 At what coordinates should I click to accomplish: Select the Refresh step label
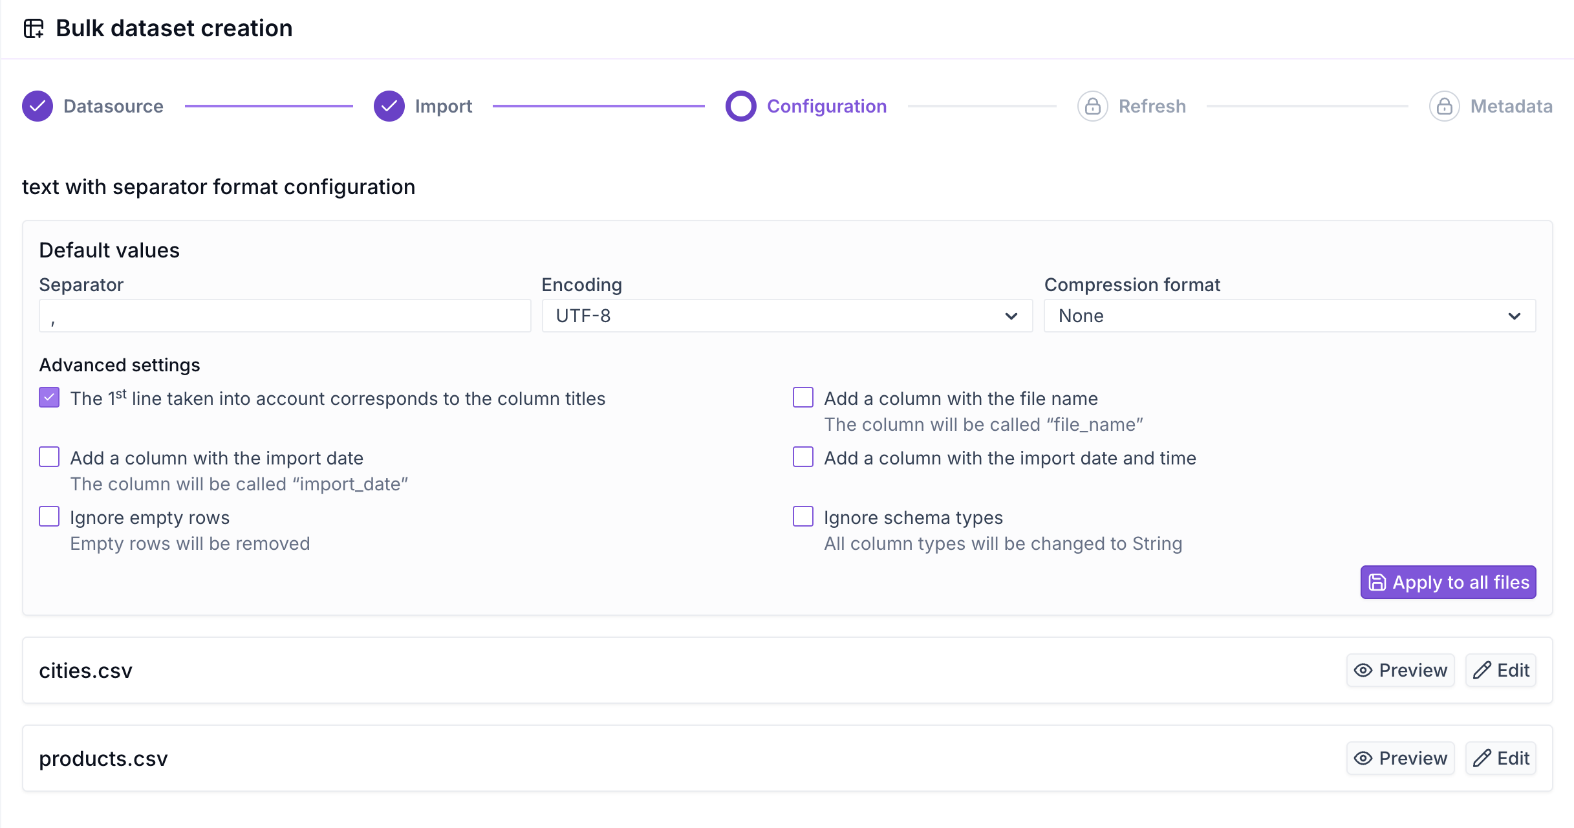pyautogui.click(x=1152, y=106)
